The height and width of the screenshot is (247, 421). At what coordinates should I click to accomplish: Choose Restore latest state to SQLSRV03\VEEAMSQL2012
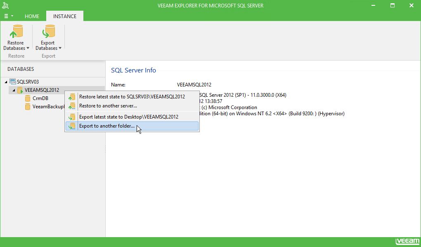132,97
